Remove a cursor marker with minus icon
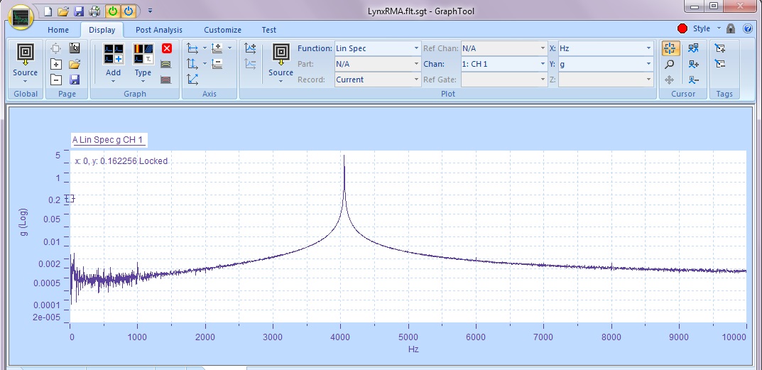 pos(694,80)
